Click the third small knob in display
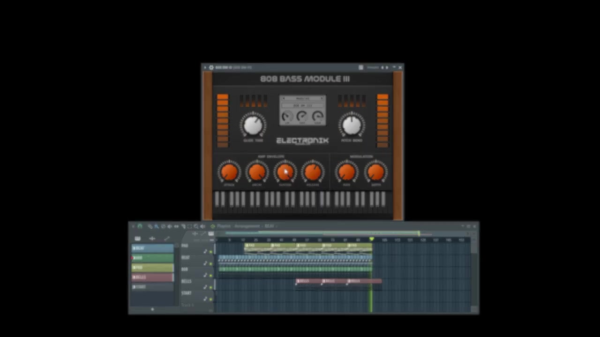This screenshot has height=337, width=600. pyautogui.click(x=318, y=116)
